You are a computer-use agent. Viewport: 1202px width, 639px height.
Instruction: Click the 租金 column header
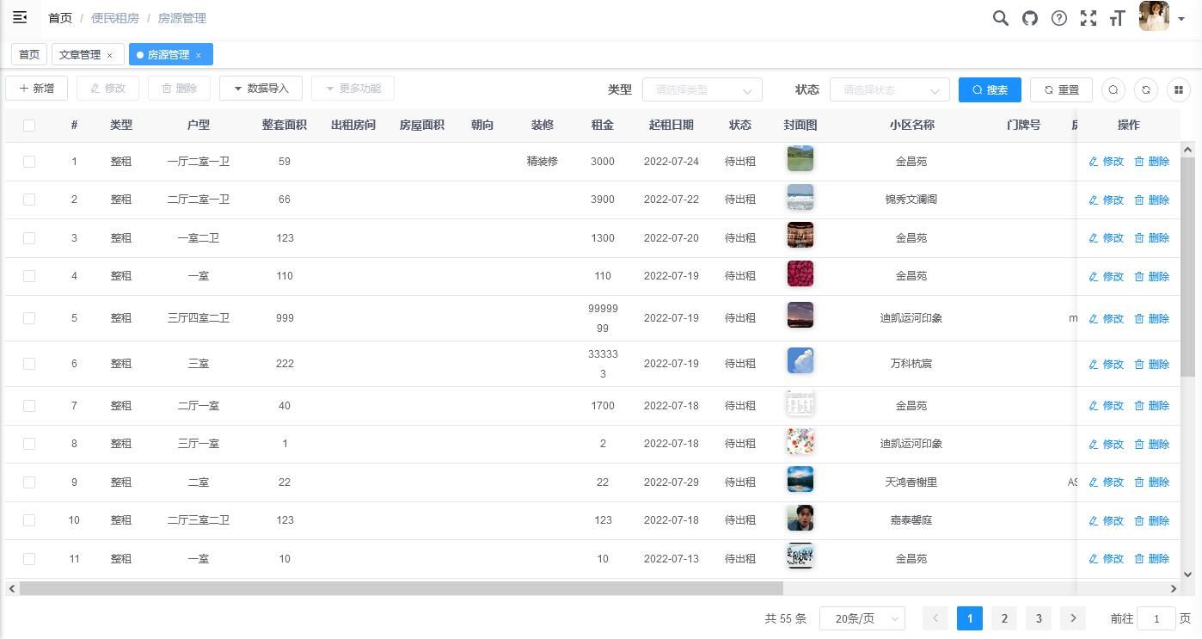603,126
